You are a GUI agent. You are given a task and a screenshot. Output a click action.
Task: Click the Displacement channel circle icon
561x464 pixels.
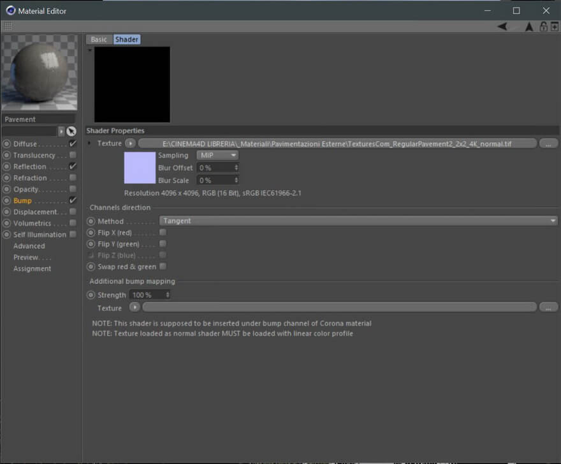(x=6, y=212)
